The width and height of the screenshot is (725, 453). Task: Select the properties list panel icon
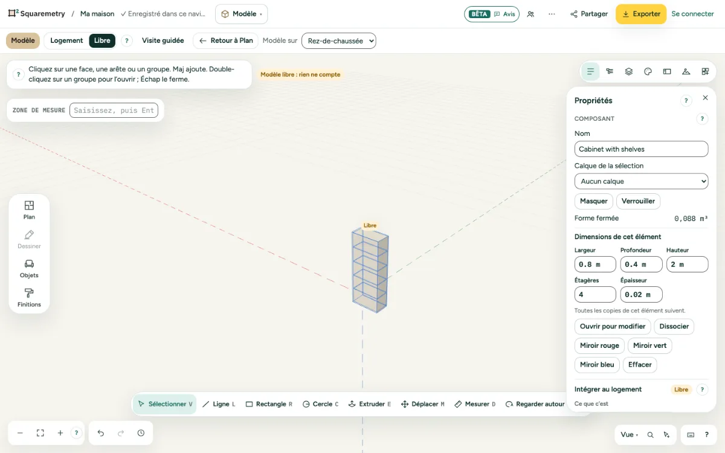point(590,71)
